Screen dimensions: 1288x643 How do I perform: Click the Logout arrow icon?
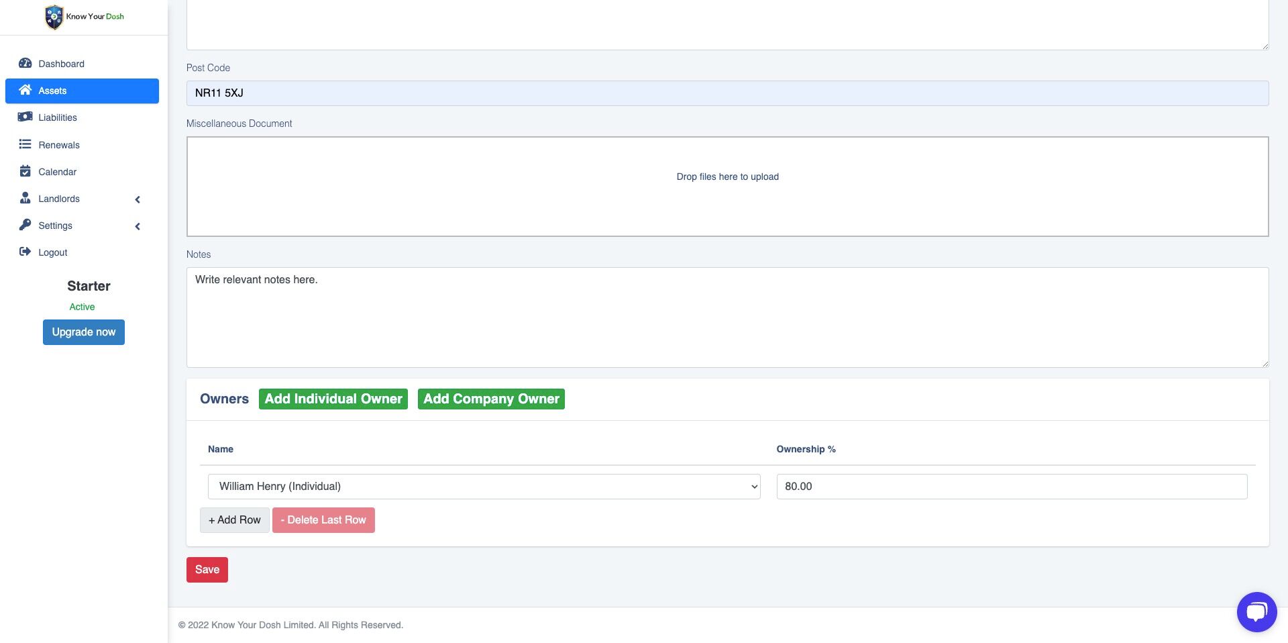pos(25,252)
